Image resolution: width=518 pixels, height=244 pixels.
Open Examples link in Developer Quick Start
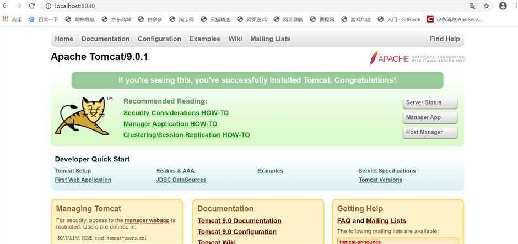point(270,171)
